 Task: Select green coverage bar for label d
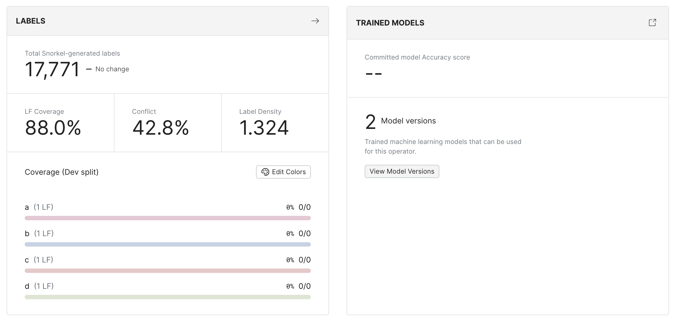(x=168, y=297)
